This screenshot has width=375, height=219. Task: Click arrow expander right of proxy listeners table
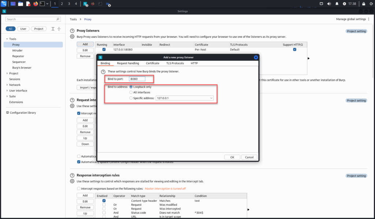pos(308,58)
